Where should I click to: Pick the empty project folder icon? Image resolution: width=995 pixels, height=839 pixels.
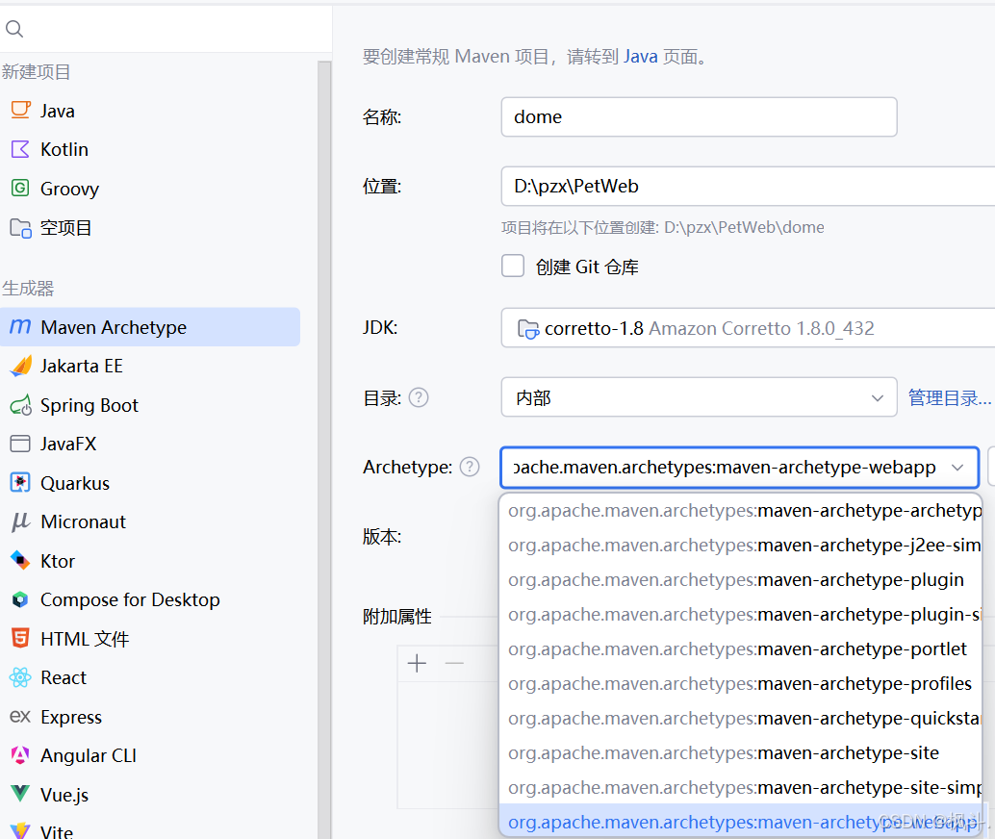coord(20,227)
